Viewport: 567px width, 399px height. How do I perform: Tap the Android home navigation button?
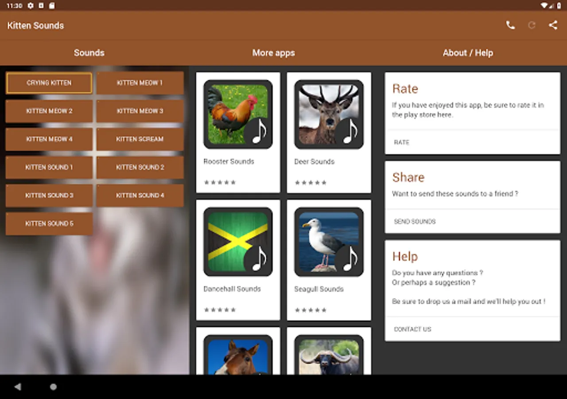click(53, 387)
